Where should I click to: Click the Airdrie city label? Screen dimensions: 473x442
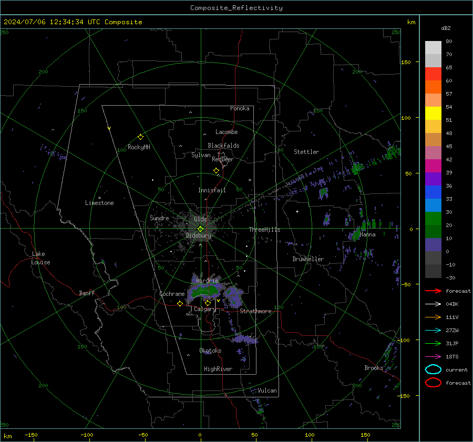(207, 281)
